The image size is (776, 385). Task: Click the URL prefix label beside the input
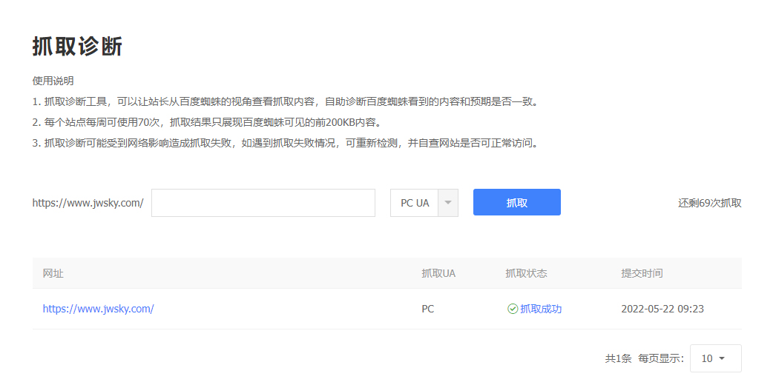pyautogui.click(x=88, y=203)
